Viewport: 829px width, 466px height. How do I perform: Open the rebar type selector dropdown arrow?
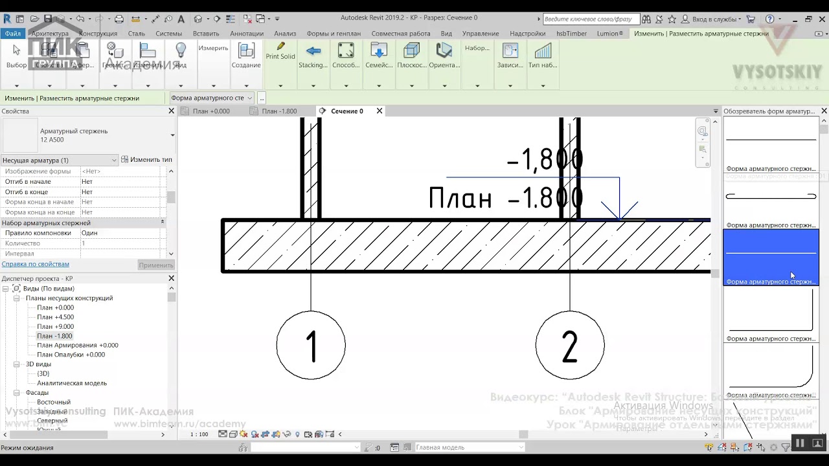[172, 135]
